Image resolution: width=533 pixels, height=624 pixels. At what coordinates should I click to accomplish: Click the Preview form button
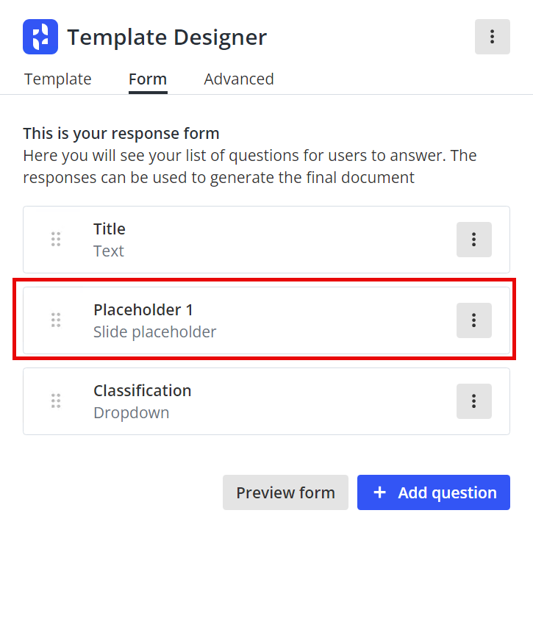(285, 492)
